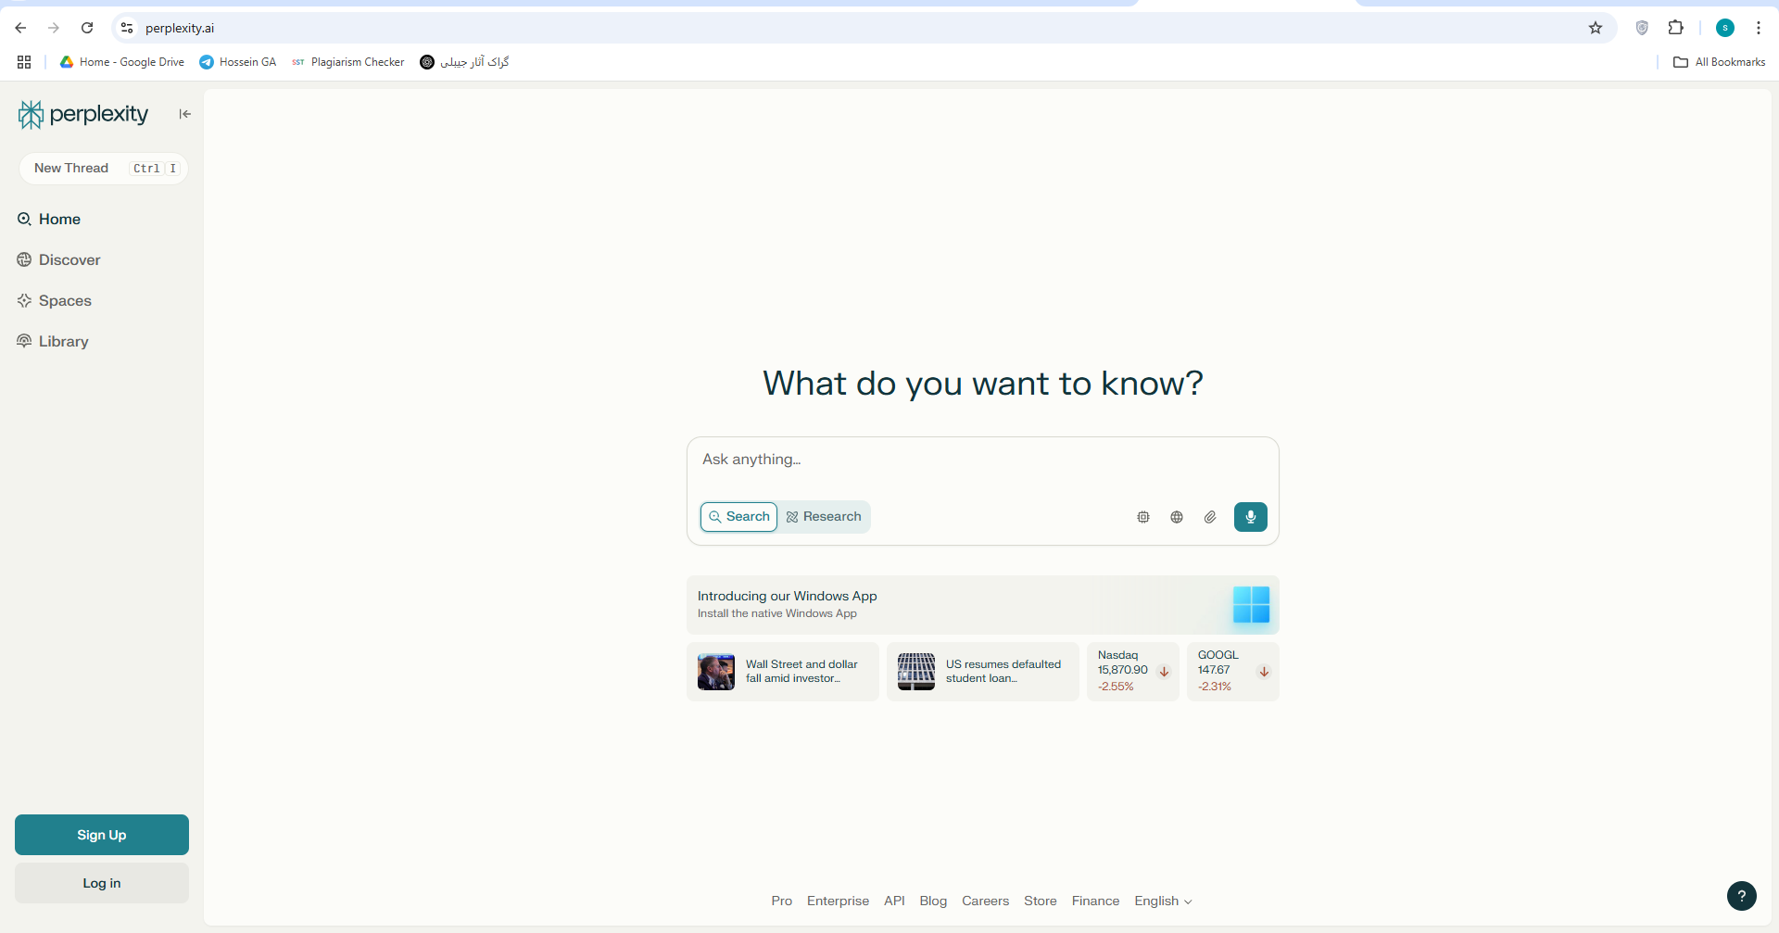Open help question mark button
The image size is (1779, 933).
pyautogui.click(x=1742, y=896)
